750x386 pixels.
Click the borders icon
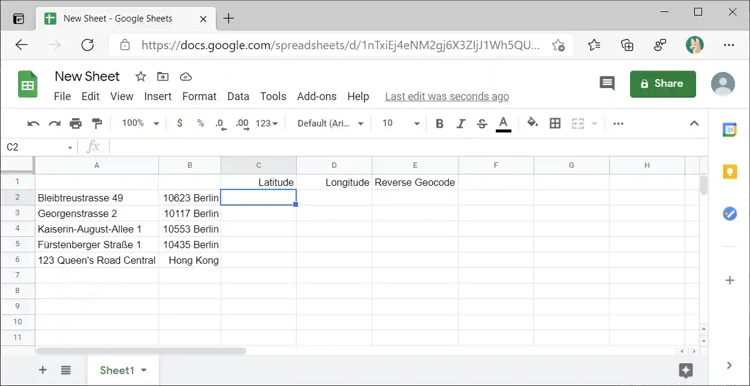coord(555,123)
